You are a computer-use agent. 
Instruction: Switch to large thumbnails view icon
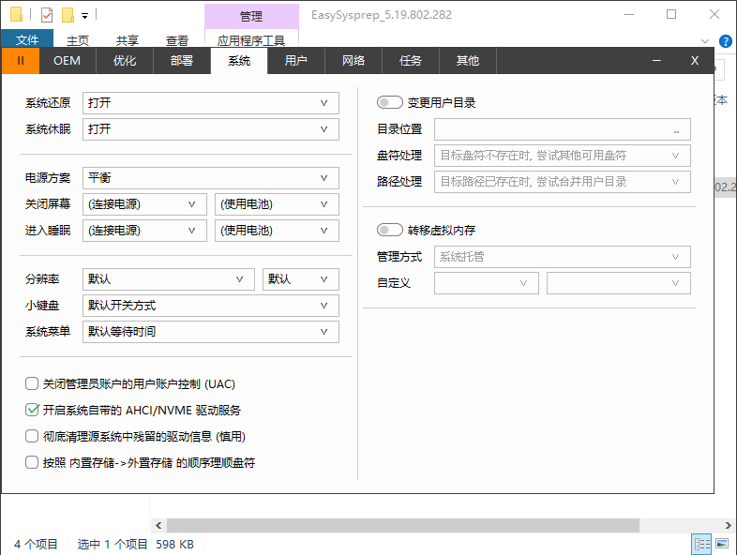tap(722, 544)
